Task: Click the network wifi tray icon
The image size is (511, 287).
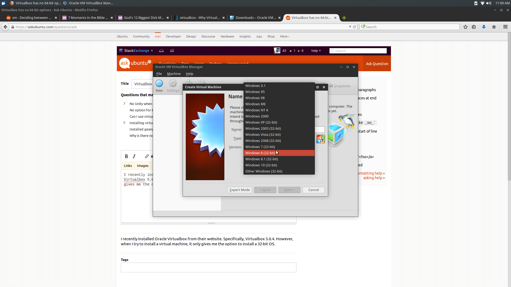Action: (x=482, y=3)
